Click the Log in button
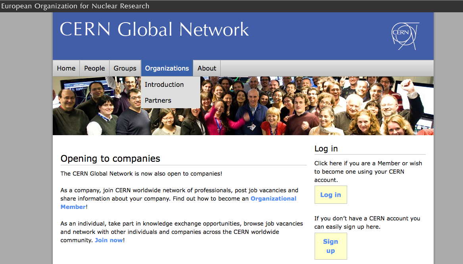The width and height of the screenshot is (463, 264). pyautogui.click(x=330, y=195)
